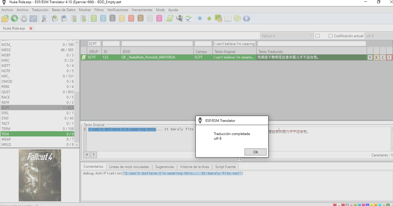Select the TES4 record group
393x206 pixels.
pyautogui.click(x=37, y=134)
